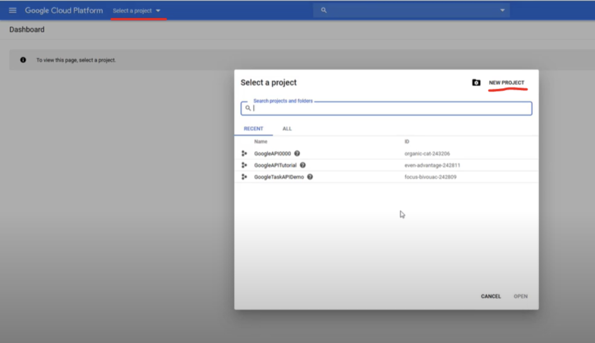Switch to the All tab
This screenshot has width=595, height=343.
(x=287, y=128)
